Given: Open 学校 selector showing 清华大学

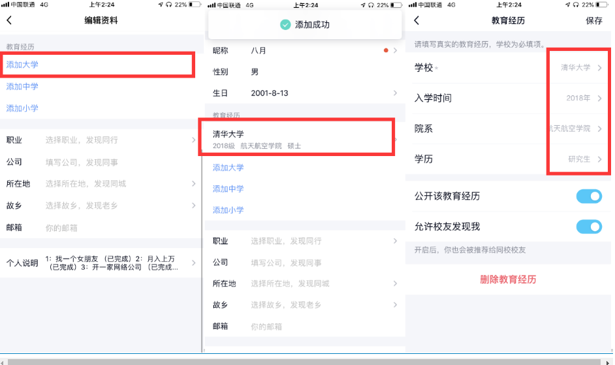Looking at the screenshot, I should (509, 67).
